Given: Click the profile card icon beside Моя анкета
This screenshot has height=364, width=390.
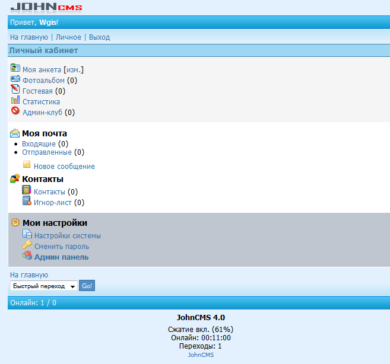Looking at the screenshot, I should (15, 68).
